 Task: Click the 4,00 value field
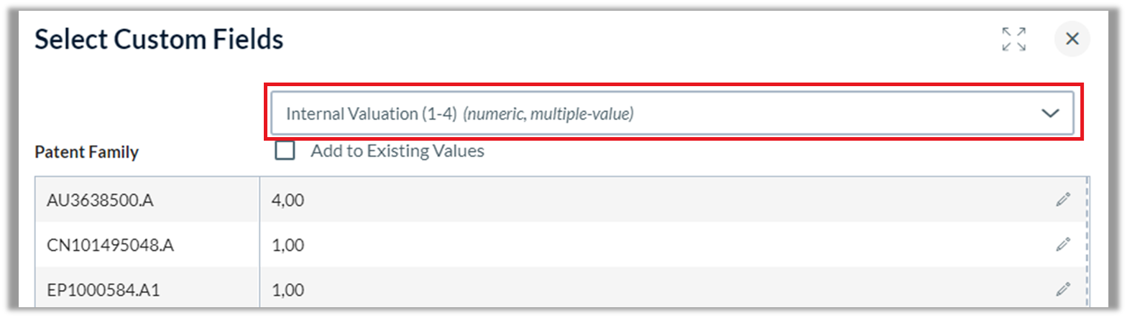[672, 200]
